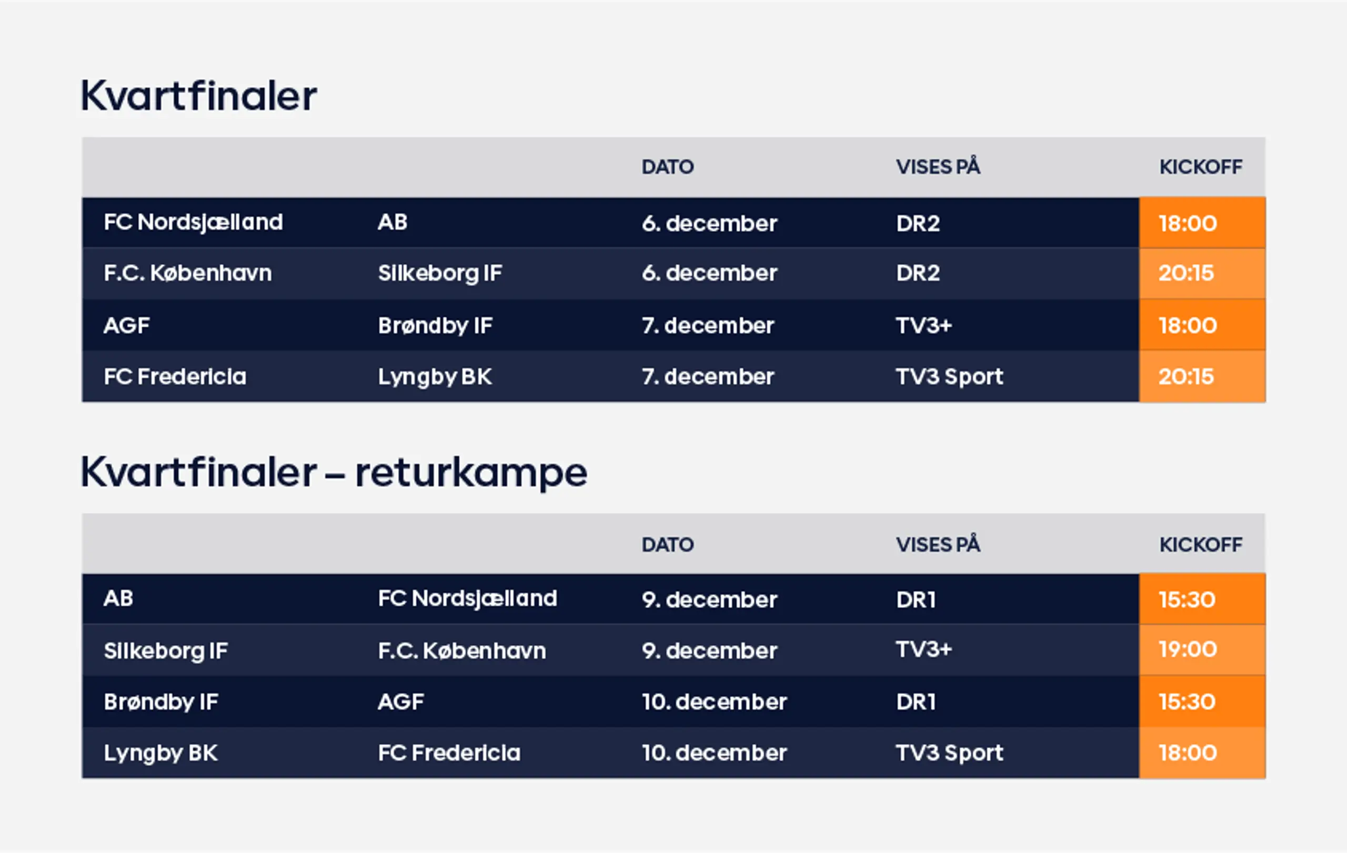Image resolution: width=1347 pixels, height=853 pixels.
Task: Select 15:30 kickoff for the AB home match
Action: click(1187, 599)
